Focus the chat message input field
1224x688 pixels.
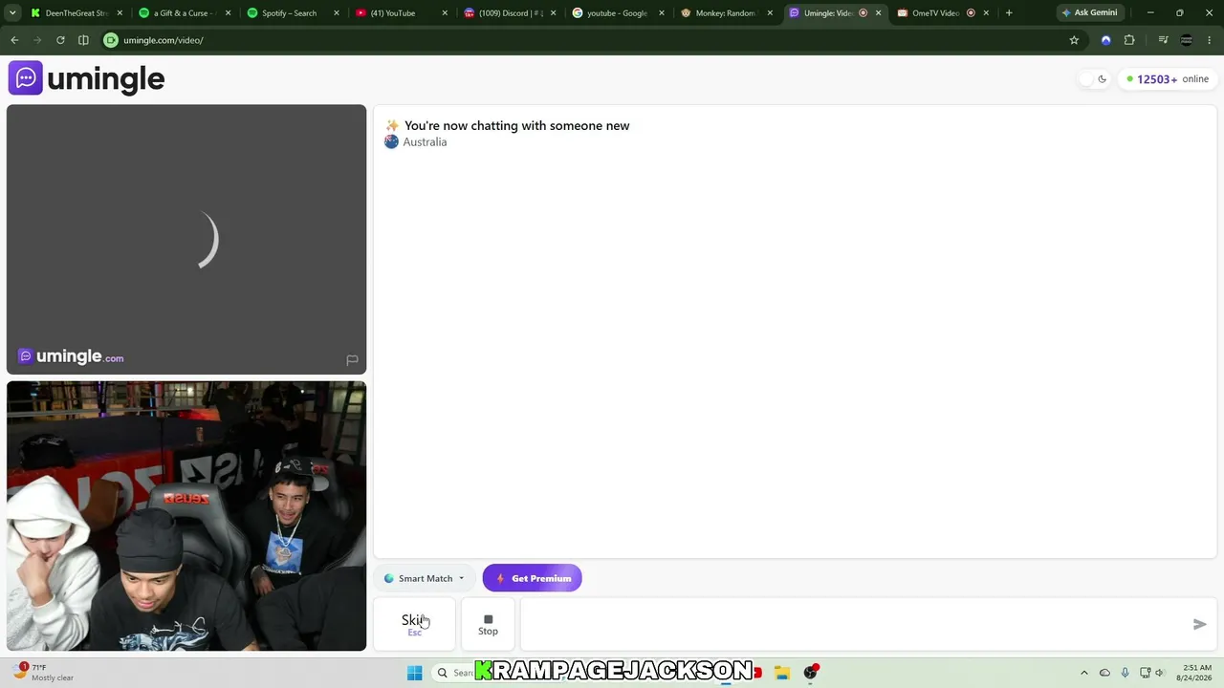click(x=851, y=624)
